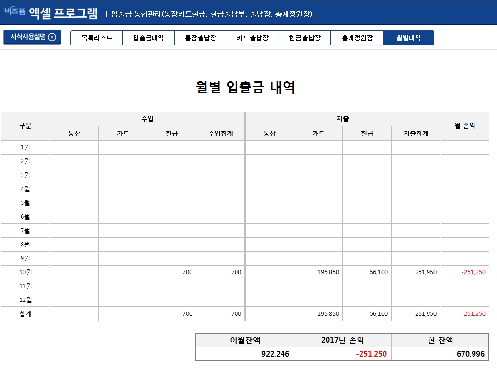This screenshot has height=368, width=497.
Task: Click the 1월 row label
Action: pos(25,147)
